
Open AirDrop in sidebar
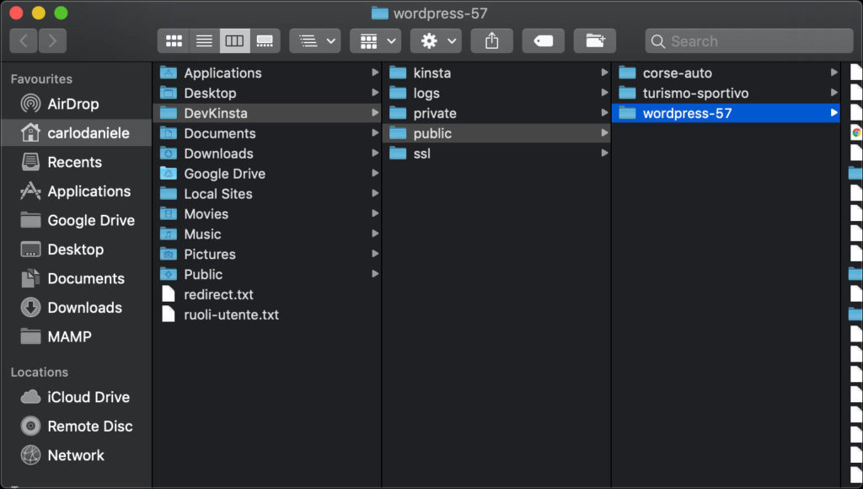click(76, 104)
